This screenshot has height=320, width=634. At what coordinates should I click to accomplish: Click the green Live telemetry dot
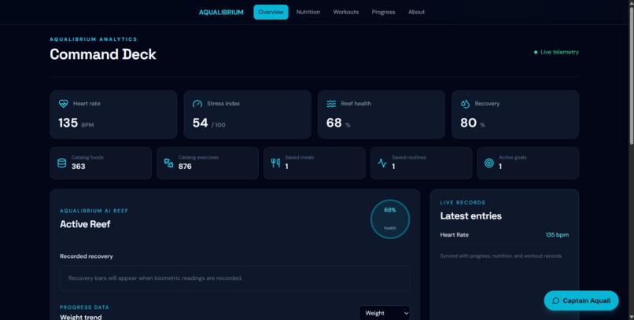(536, 52)
